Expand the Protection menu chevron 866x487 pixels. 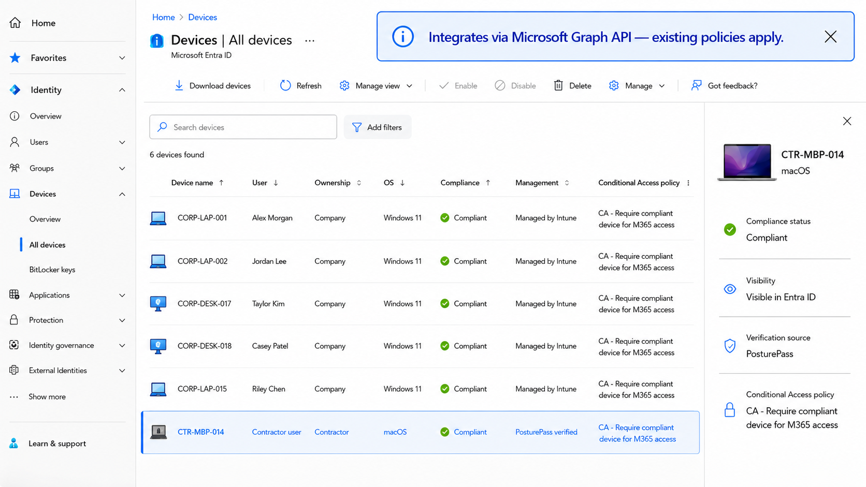coord(122,320)
